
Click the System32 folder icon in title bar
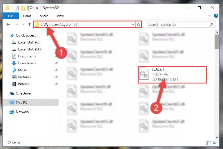coord(8,8)
